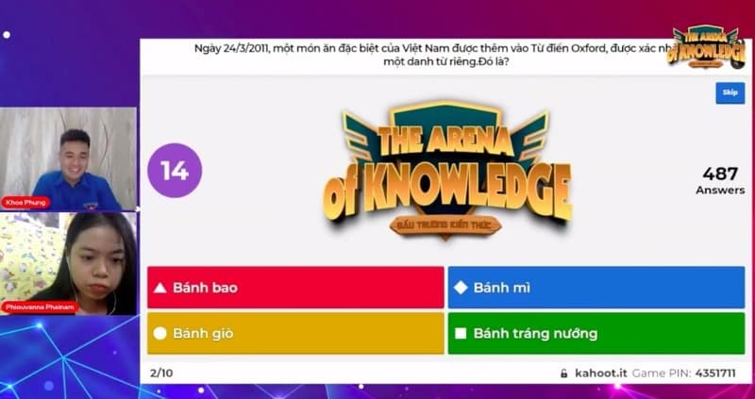Screen dimensions: 755x399
Task: Open Khoa Phung's video feed
Action: (x=68, y=158)
